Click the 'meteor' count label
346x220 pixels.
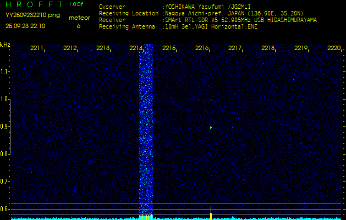(79, 18)
